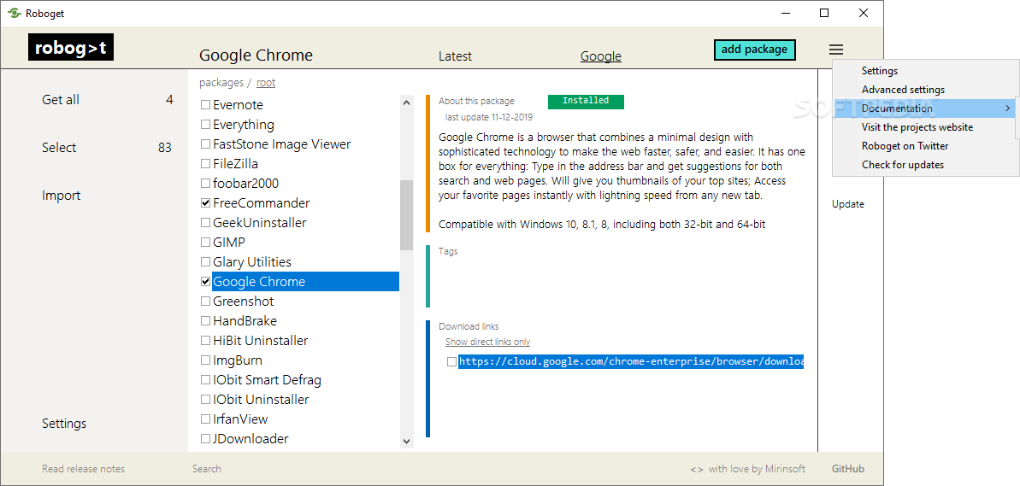Click the robog>t logo
The height and width of the screenshot is (486, 1020).
click(71, 47)
